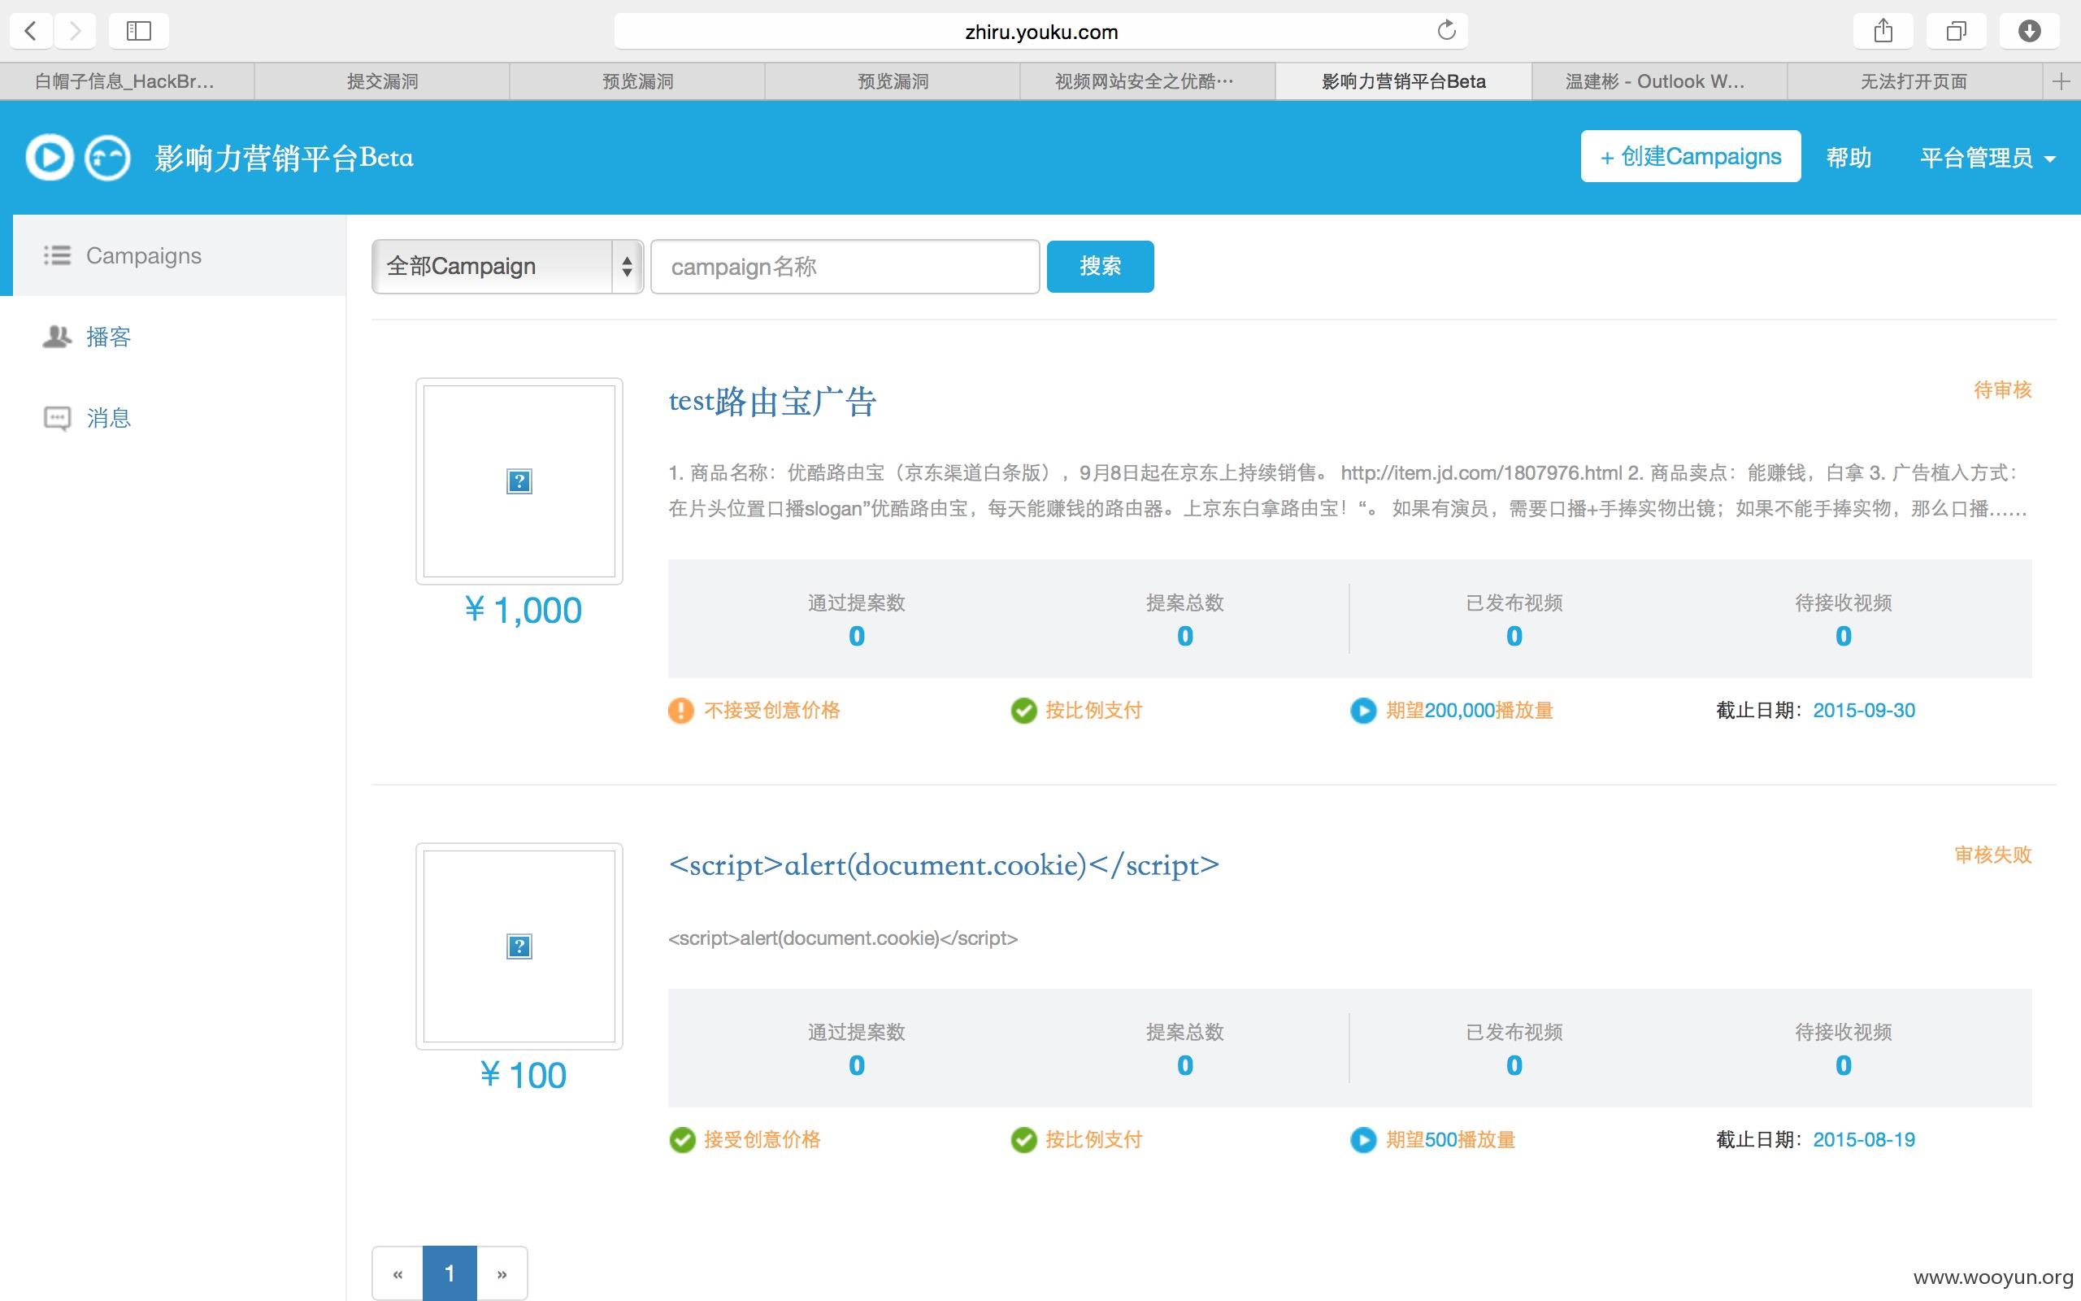Go to page 1 in pagination

[x=450, y=1273]
